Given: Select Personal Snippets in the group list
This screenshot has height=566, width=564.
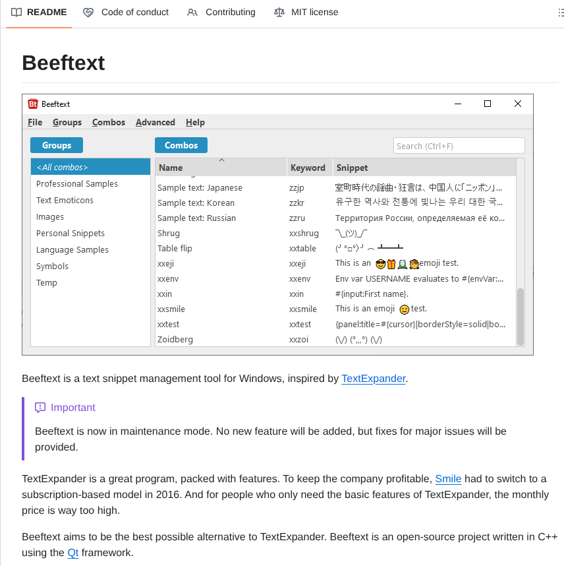Looking at the screenshot, I should pos(70,233).
